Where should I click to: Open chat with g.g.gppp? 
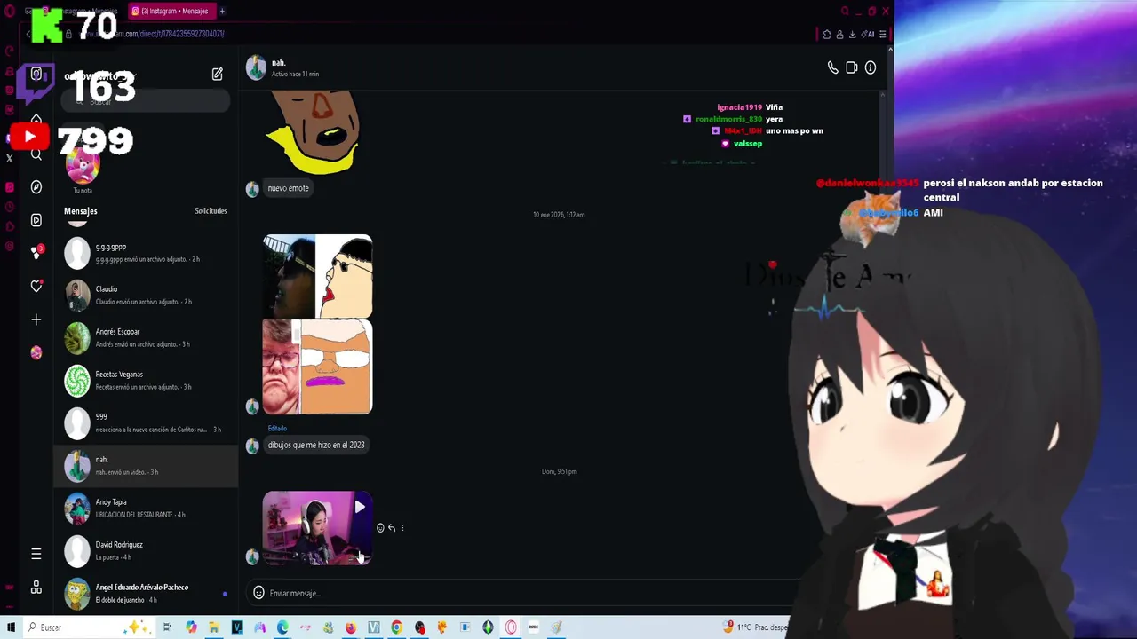[x=147, y=253]
